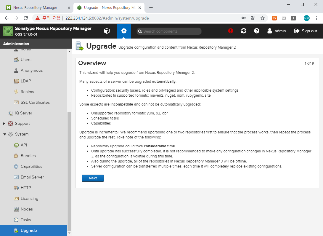Focus the Search components field
The height and width of the screenshot is (236, 323).
(169, 31)
